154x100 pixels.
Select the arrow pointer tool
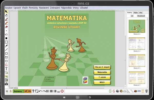click(x=6, y=12)
